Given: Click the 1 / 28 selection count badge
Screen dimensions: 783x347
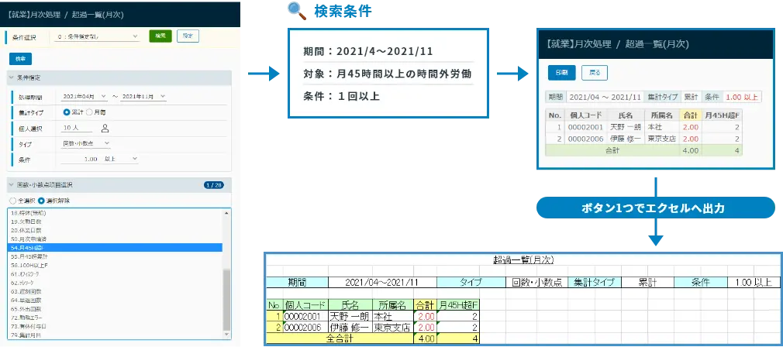Looking at the screenshot, I should pyautogui.click(x=214, y=185).
